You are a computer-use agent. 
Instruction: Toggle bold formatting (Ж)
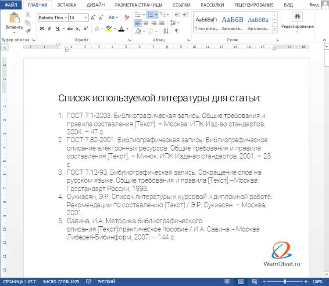point(42,29)
